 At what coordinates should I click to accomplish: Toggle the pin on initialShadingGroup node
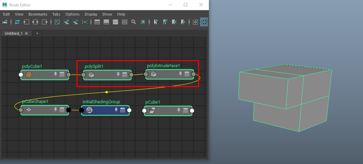tap(116, 110)
